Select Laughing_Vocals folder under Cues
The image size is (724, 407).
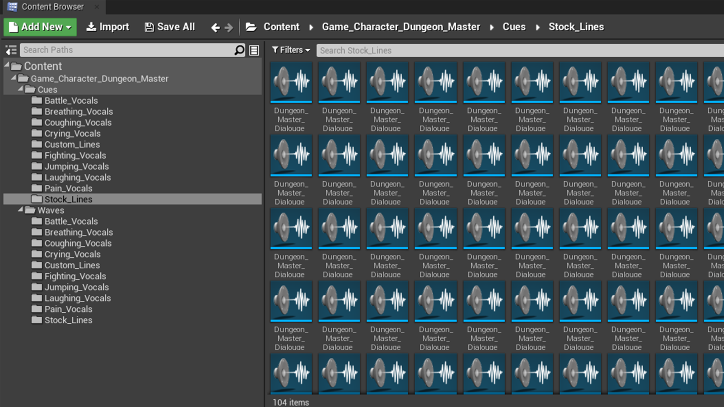[78, 177]
